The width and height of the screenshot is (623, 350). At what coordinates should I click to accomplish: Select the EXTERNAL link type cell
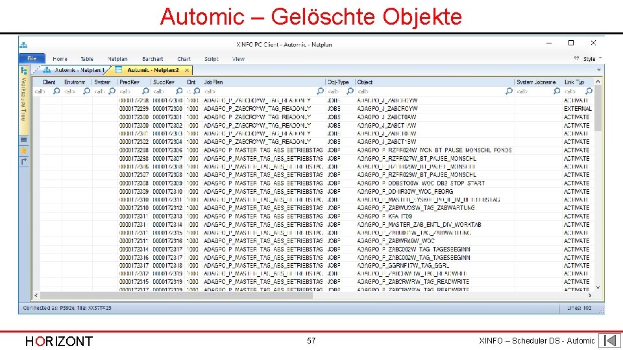pyautogui.click(x=578, y=109)
